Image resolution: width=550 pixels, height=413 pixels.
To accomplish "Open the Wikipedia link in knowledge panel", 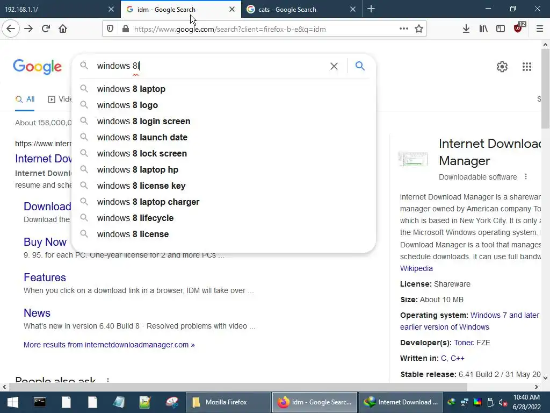I will 416,268.
